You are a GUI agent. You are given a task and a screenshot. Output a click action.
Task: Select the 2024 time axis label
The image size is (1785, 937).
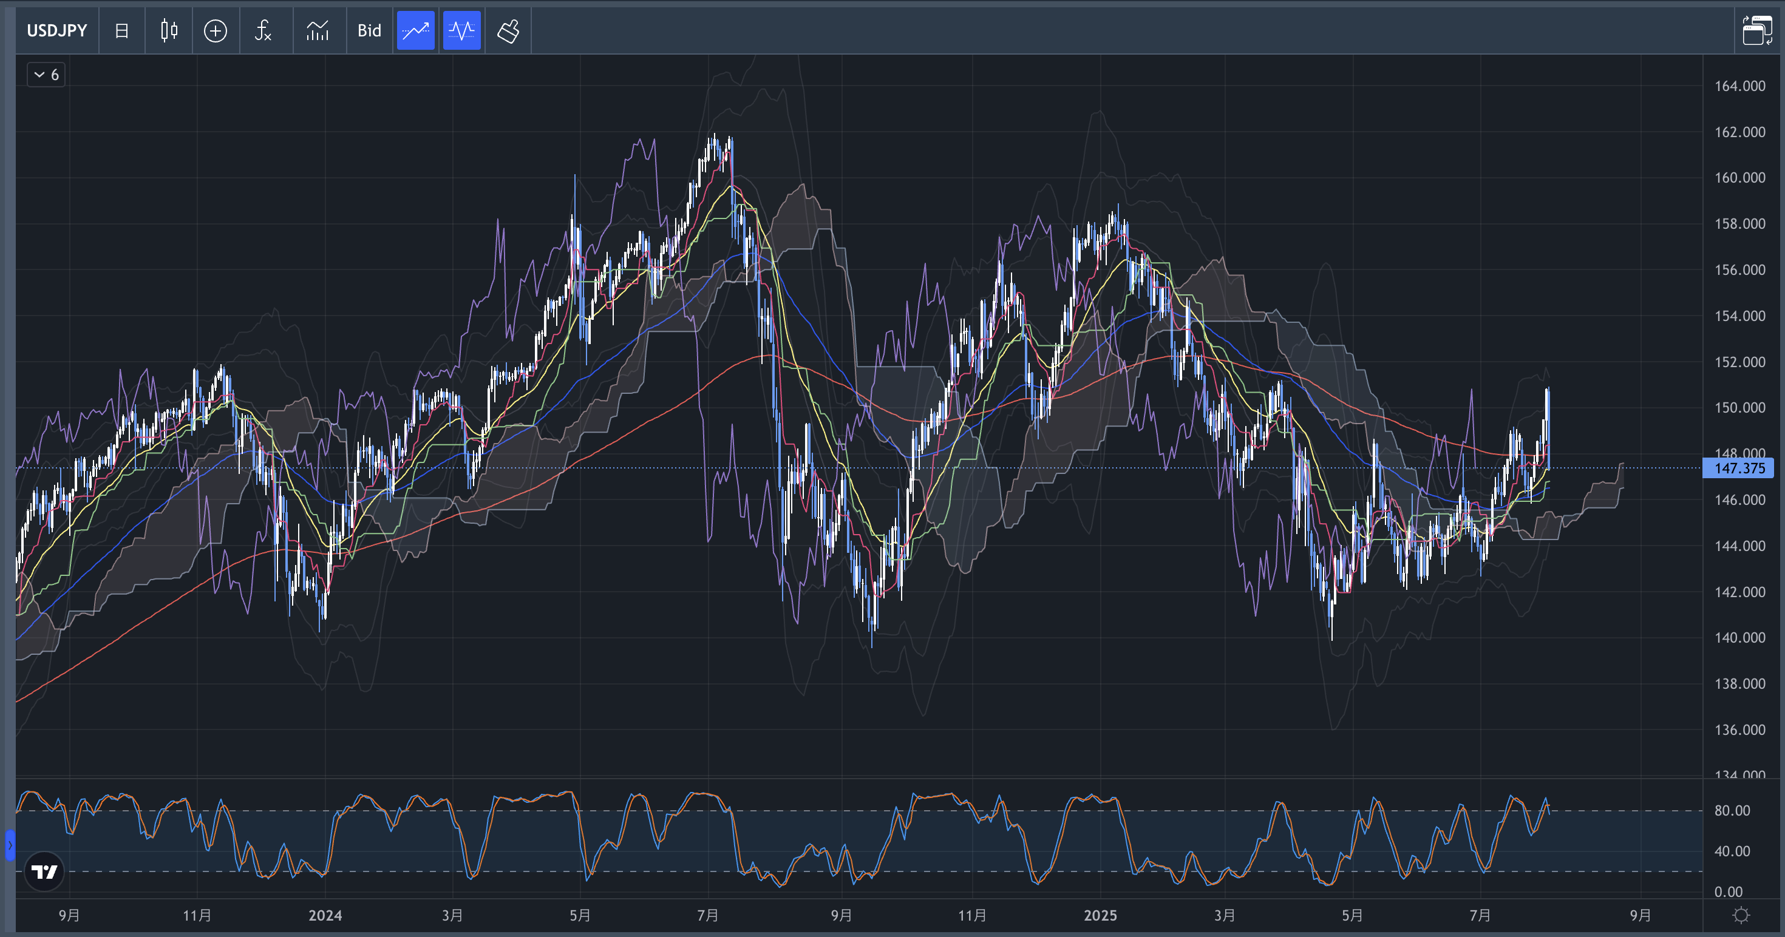325,916
